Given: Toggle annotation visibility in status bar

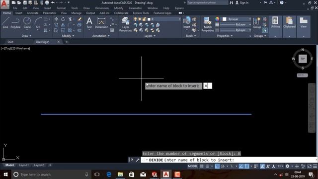Looking at the screenshot, I should click(x=262, y=166).
